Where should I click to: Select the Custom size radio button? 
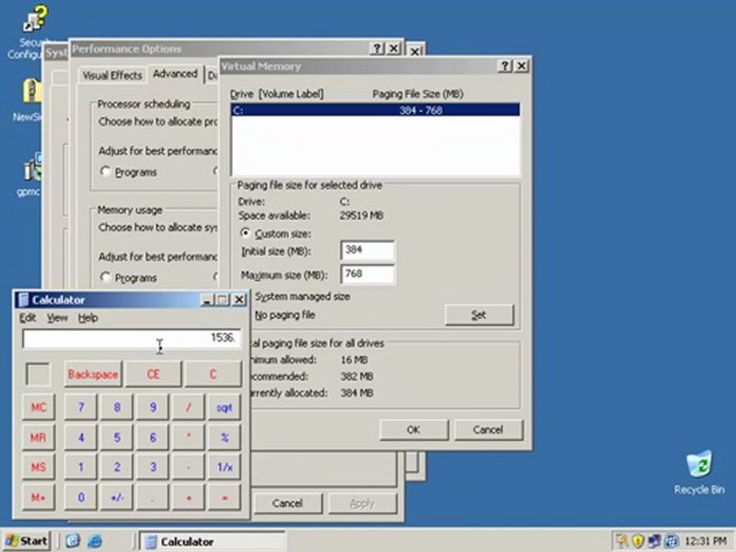click(245, 233)
